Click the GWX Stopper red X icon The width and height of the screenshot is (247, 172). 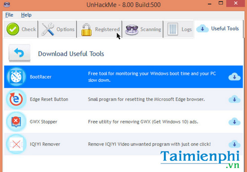point(16,122)
